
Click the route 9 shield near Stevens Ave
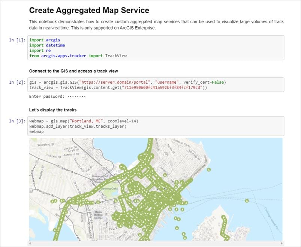point(37,162)
